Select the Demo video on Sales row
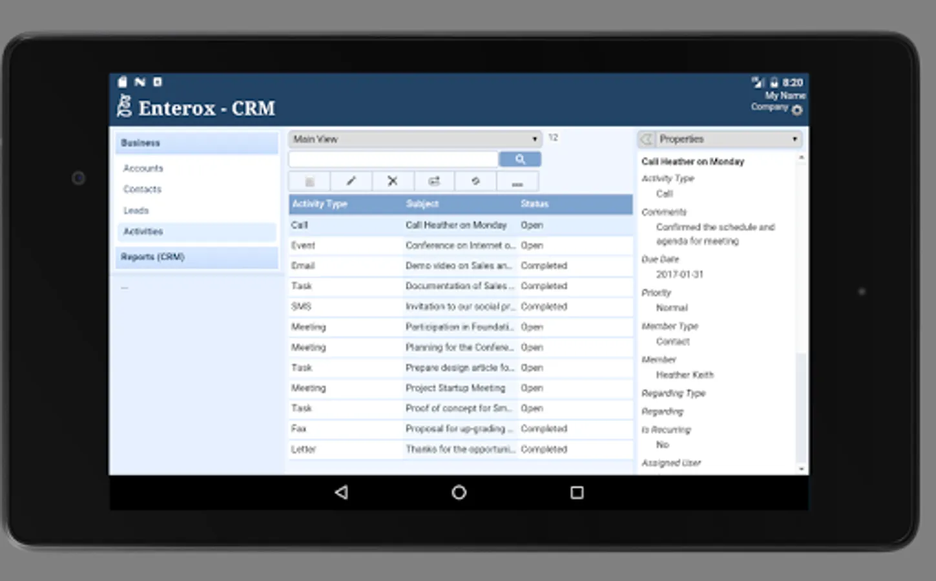This screenshot has width=936, height=581. (461, 266)
